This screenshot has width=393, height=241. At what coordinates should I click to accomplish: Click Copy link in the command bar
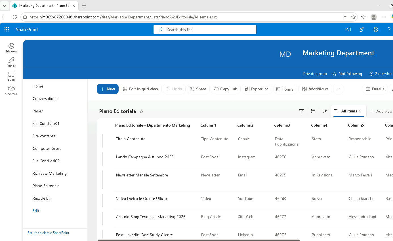pyautogui.click(x=226, y=89)
